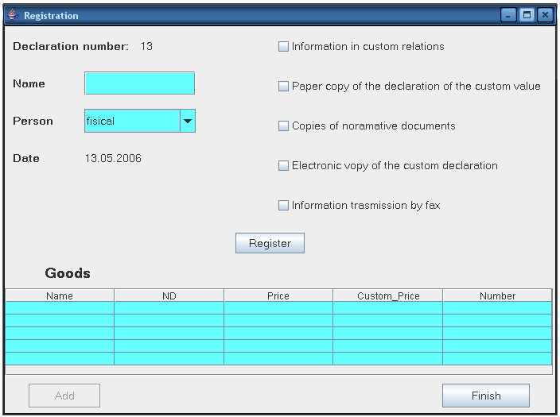Click first row cell under Name column

60,308
